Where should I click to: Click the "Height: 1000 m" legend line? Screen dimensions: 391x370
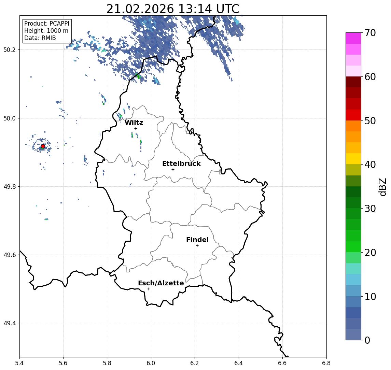(x=46, y=31)
